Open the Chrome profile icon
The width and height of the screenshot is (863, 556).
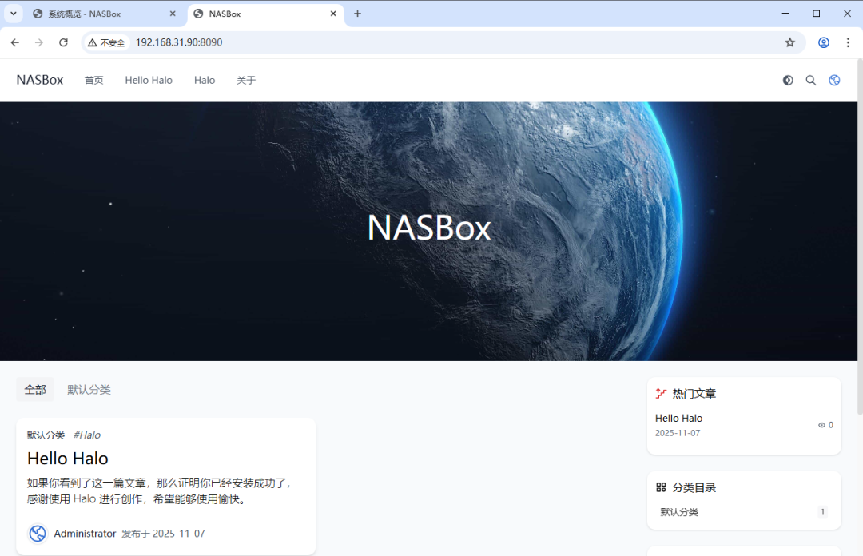click(x=823, y=42)
